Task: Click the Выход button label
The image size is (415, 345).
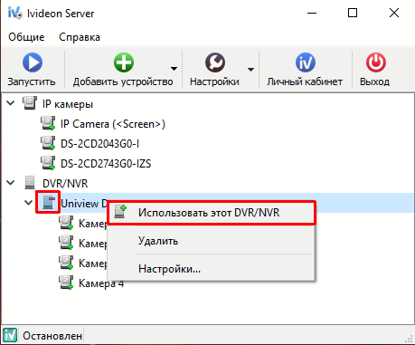Action: click(x=374, y=81)
